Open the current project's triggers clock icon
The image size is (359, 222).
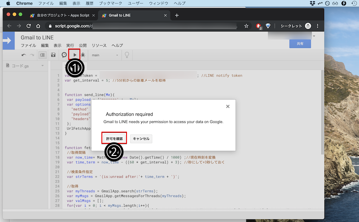click(x=64, y=55)
